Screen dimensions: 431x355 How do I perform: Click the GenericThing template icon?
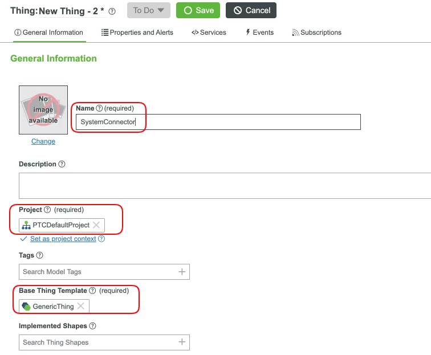(x=26, y=307)
